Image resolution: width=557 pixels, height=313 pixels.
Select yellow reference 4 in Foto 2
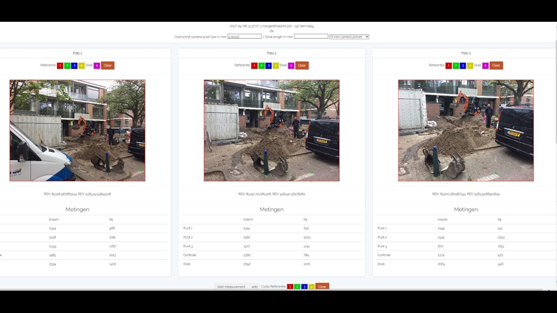pos(276,65)
